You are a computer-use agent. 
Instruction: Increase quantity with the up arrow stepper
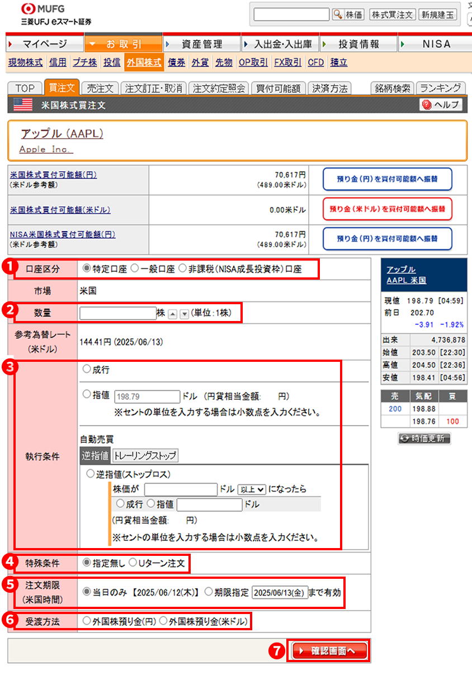[173, 314]
